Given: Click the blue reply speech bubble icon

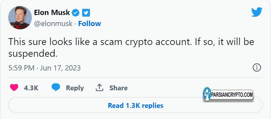Looking at the screenshot, I should 56,87.
